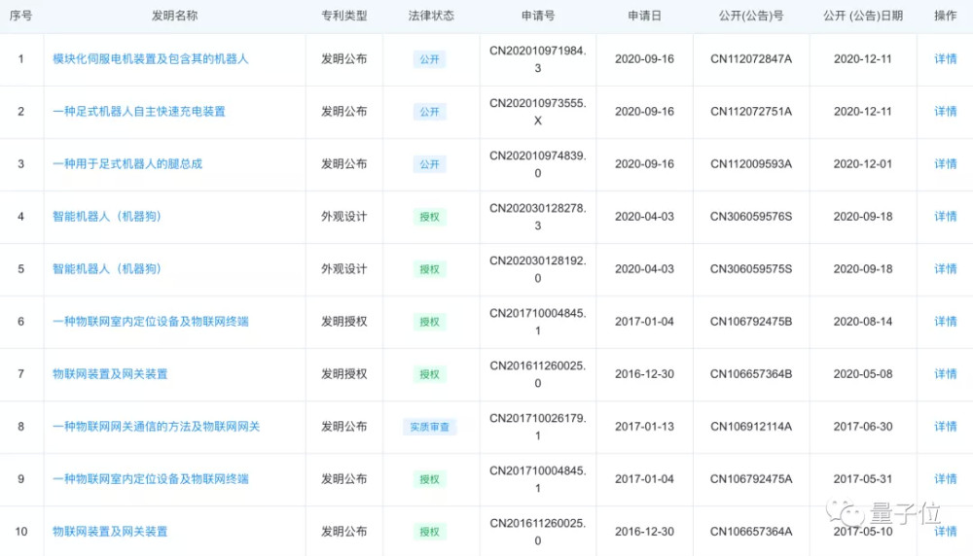Click 发明授权 type in row 7
973x556 pixels.
tap(343, 374)
